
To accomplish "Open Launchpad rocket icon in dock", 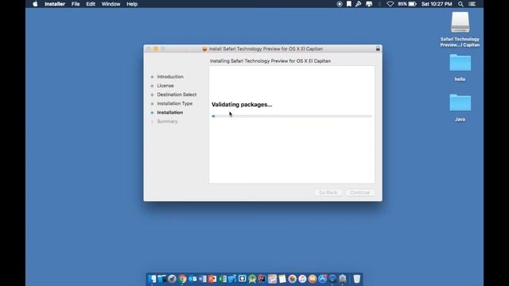I will [x=172, y=279].
